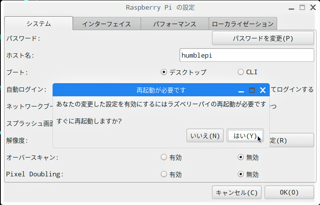Open the パフォーマンス tab
This screenshot has height=205, width=320.
tap(175, 24)
